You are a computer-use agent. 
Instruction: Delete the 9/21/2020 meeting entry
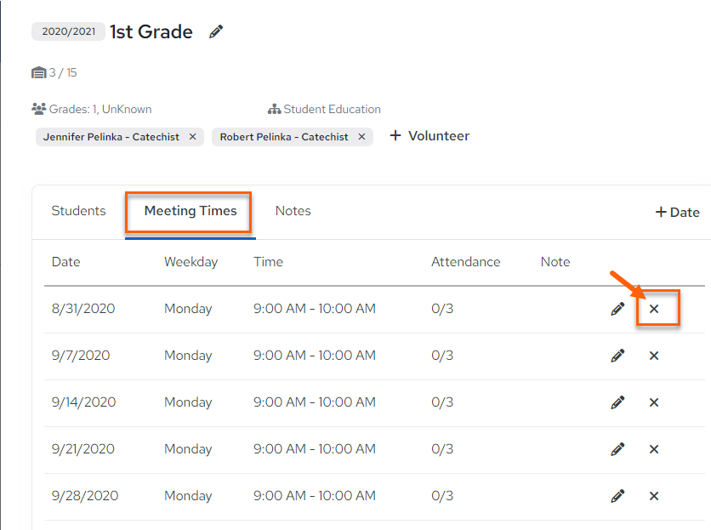coord(654,449)
